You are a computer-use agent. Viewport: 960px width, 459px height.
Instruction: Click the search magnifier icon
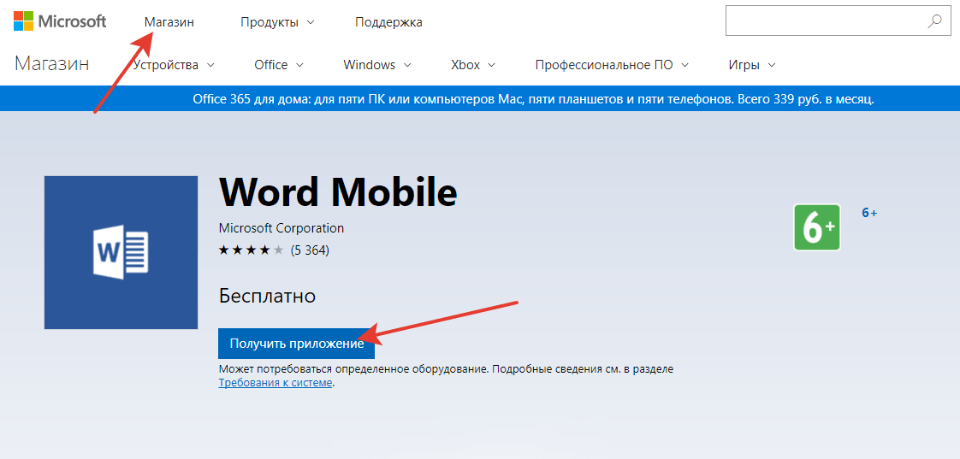coord(934,21)
